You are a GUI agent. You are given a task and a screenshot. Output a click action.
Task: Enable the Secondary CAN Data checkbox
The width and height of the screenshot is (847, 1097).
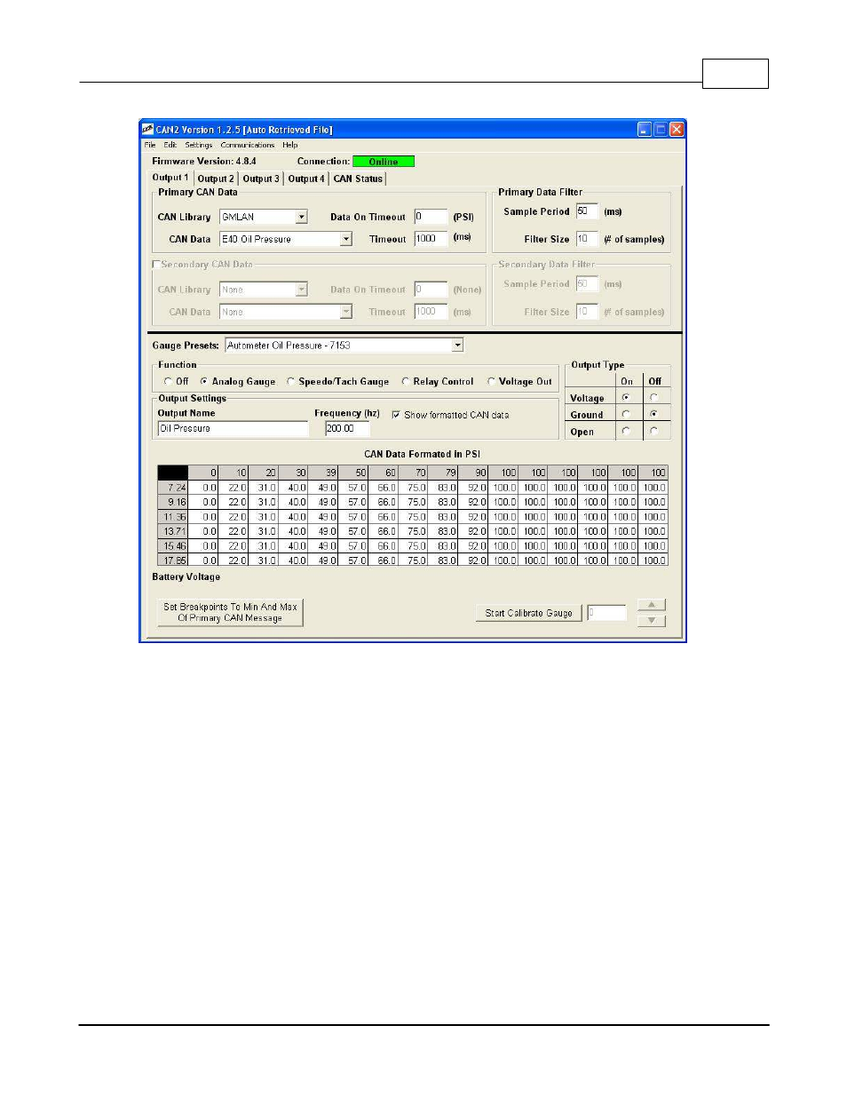156,265
